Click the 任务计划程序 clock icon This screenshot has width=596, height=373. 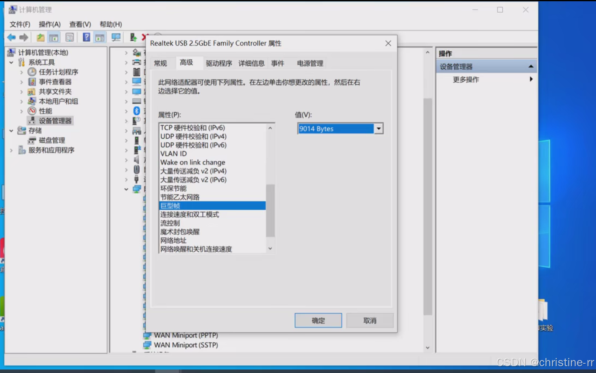pos(32,72)
